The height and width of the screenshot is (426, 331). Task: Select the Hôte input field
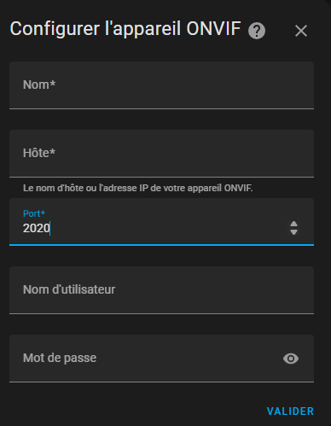click(x=161, y=154)
